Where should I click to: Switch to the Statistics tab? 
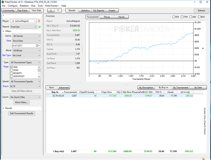85,10
